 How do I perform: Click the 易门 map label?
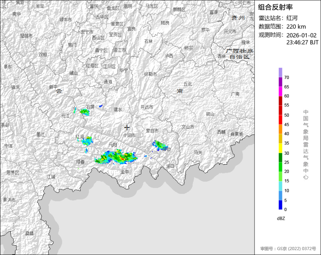72,45
